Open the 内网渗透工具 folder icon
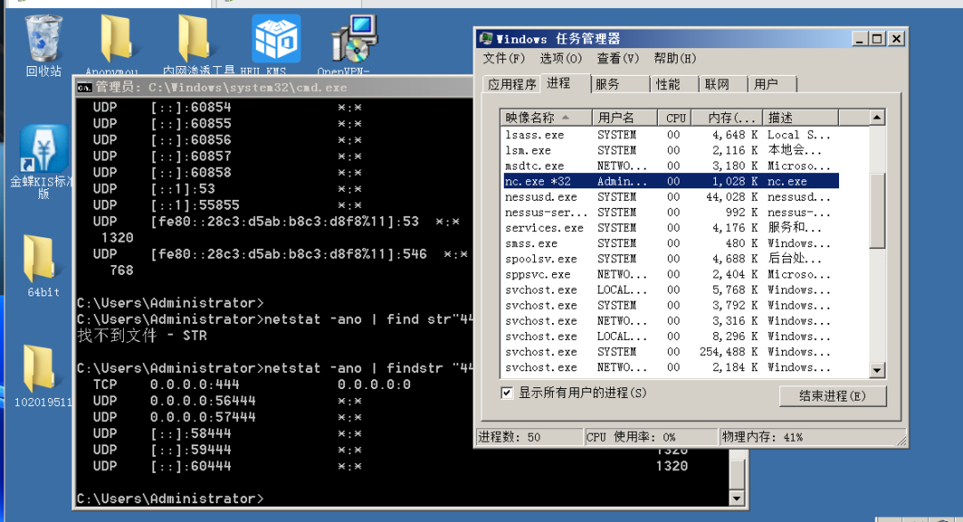Image resolution: width=963 pixels, height=522 pixels. tap(198, 45)
